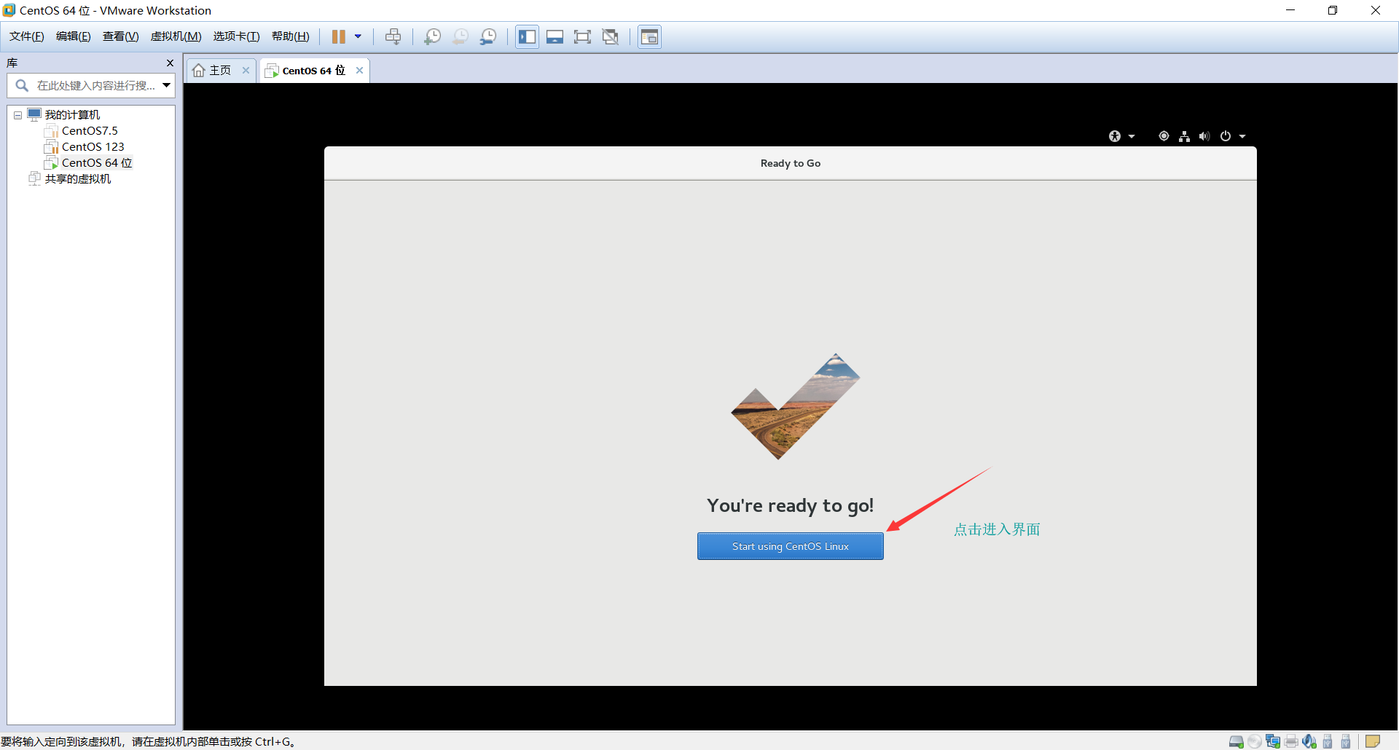Open the 文件(F) menu
This screenshot has width=1399, height=750.
click(x=26, y=36)
